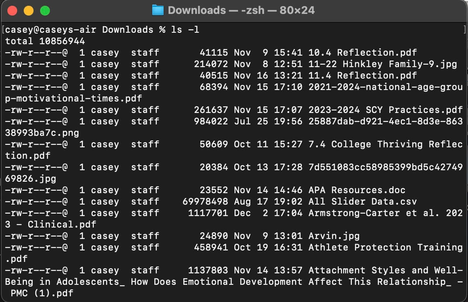Click the '2023-2024 SCY Practices.pdf' filename
This screenshot has height=302, width=468.
coord(385,110)
